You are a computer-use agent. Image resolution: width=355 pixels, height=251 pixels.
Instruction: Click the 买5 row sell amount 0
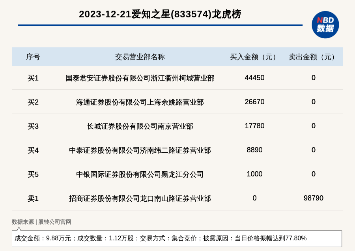click(x=313, y=174)
